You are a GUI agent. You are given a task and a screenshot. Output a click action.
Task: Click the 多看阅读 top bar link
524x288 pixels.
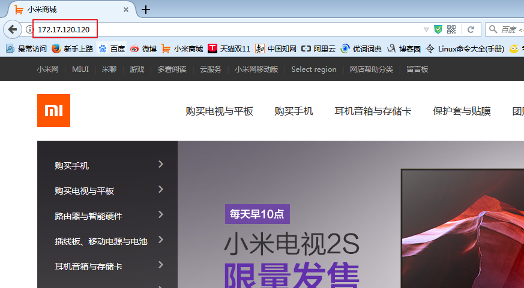click(x=172, y=69)
